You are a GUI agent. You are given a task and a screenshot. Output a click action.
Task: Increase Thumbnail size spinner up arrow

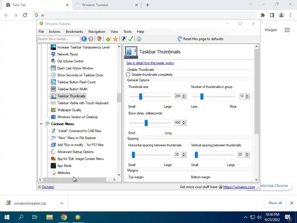pos(184,95)
